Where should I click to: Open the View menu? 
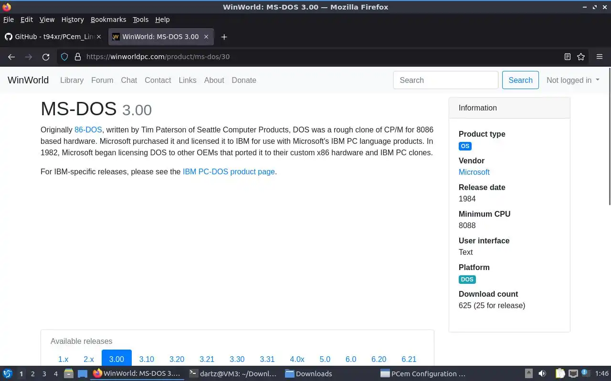tap(47, 20)
